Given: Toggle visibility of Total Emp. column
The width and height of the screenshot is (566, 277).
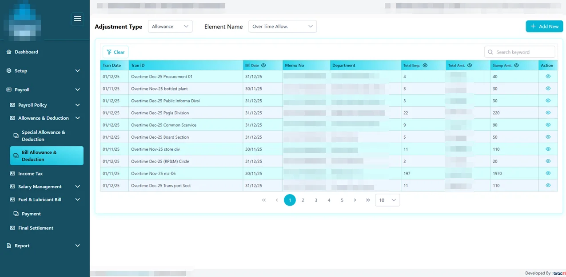Looking at the screenshot, I should point(425,66).
